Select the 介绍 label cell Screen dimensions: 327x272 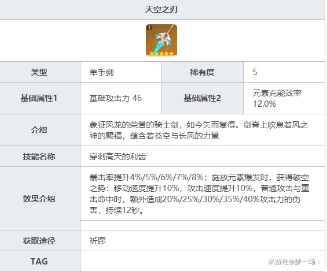[40, 130]
